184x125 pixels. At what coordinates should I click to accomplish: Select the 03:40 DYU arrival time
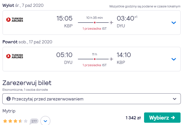tap(127, 21)
